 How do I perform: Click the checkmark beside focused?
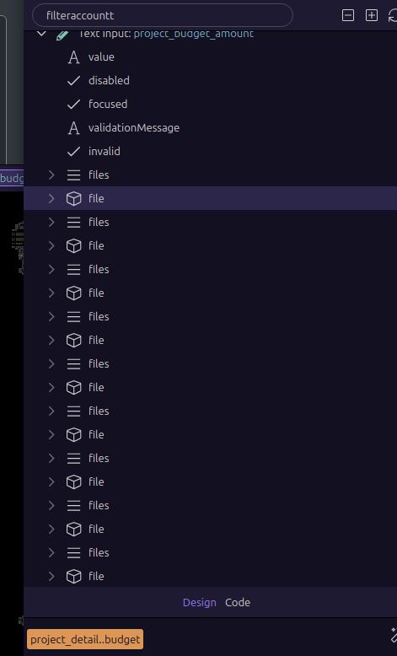pyautogui.click(x=73, y=104)
